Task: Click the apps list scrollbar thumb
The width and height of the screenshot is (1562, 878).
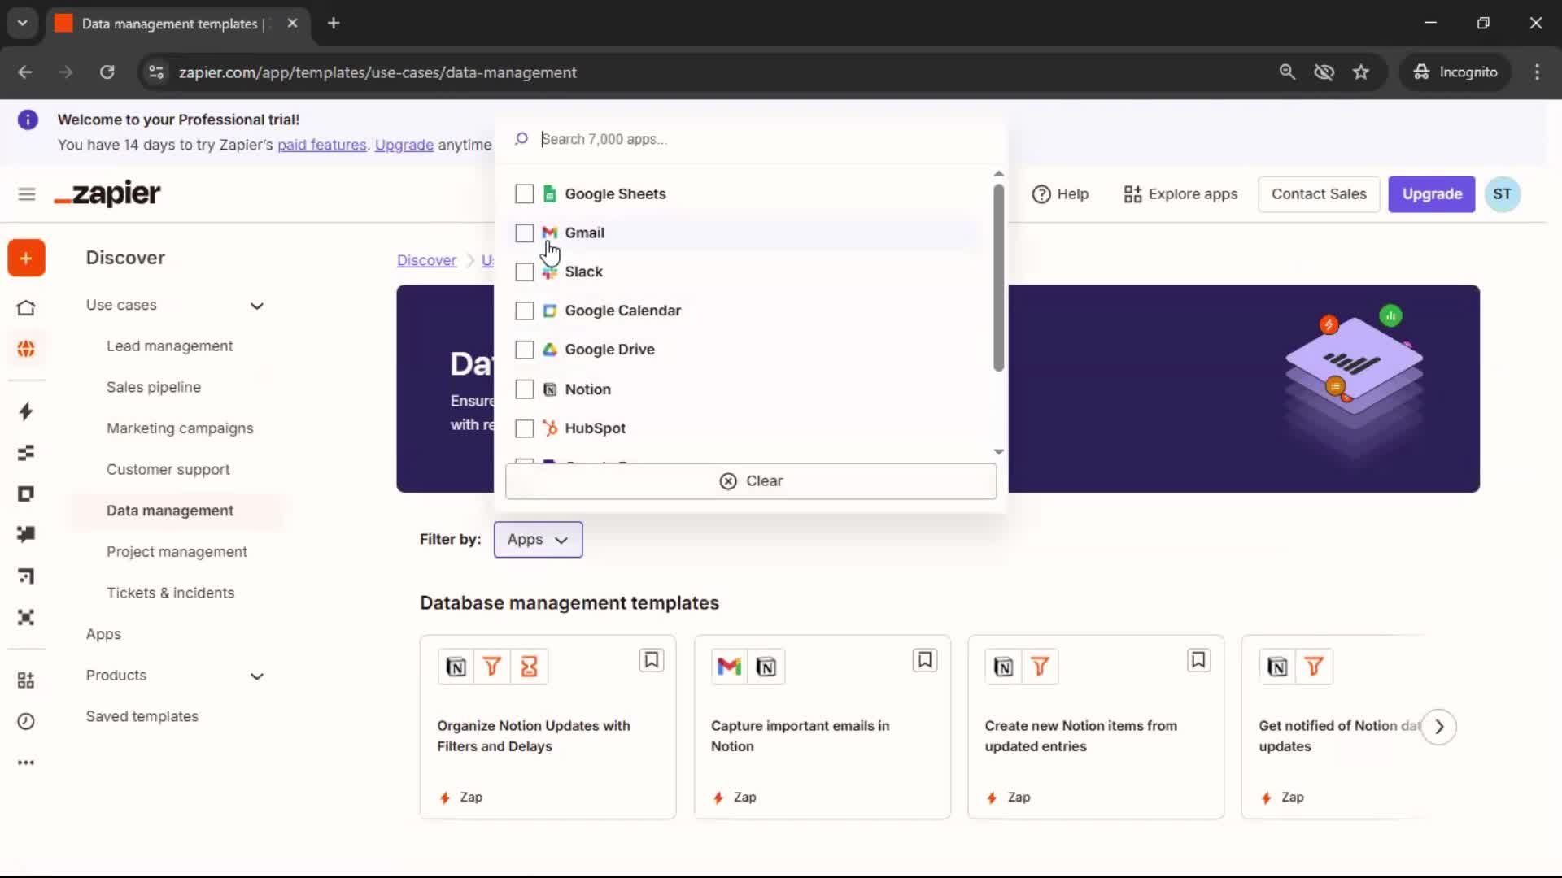Action: pyautogui.click(x=998, y=278)
